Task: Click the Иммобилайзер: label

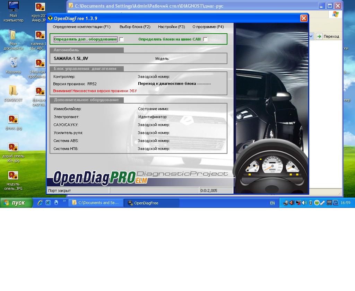Action: [x=68, y=109]
